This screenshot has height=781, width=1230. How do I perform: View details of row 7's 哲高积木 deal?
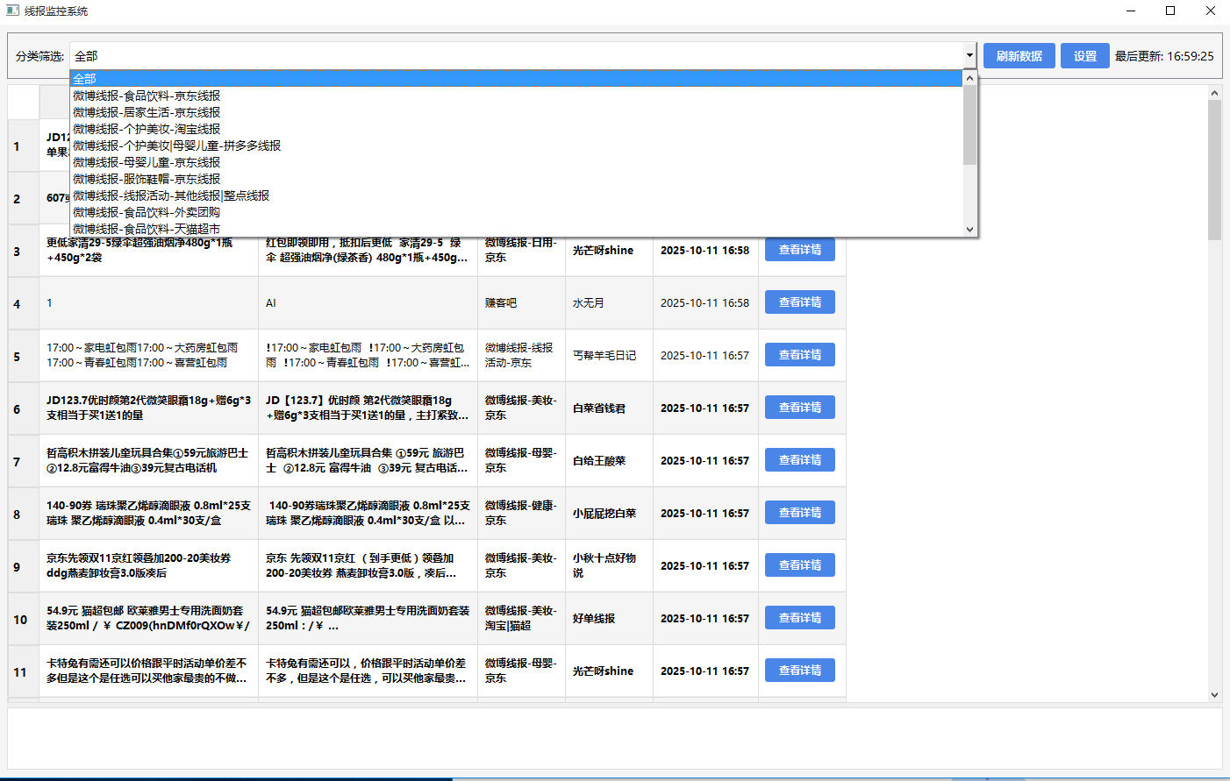tap(799, 460)
